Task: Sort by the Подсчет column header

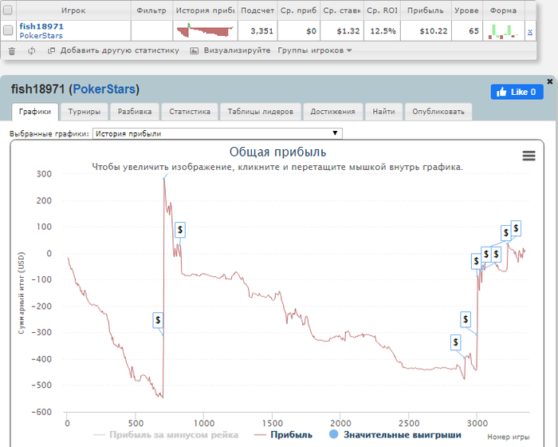Action: coord(257,10)
